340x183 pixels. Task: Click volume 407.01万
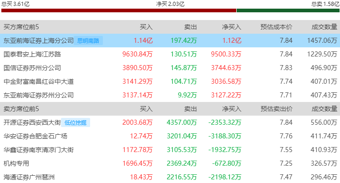tap(324, 81)
